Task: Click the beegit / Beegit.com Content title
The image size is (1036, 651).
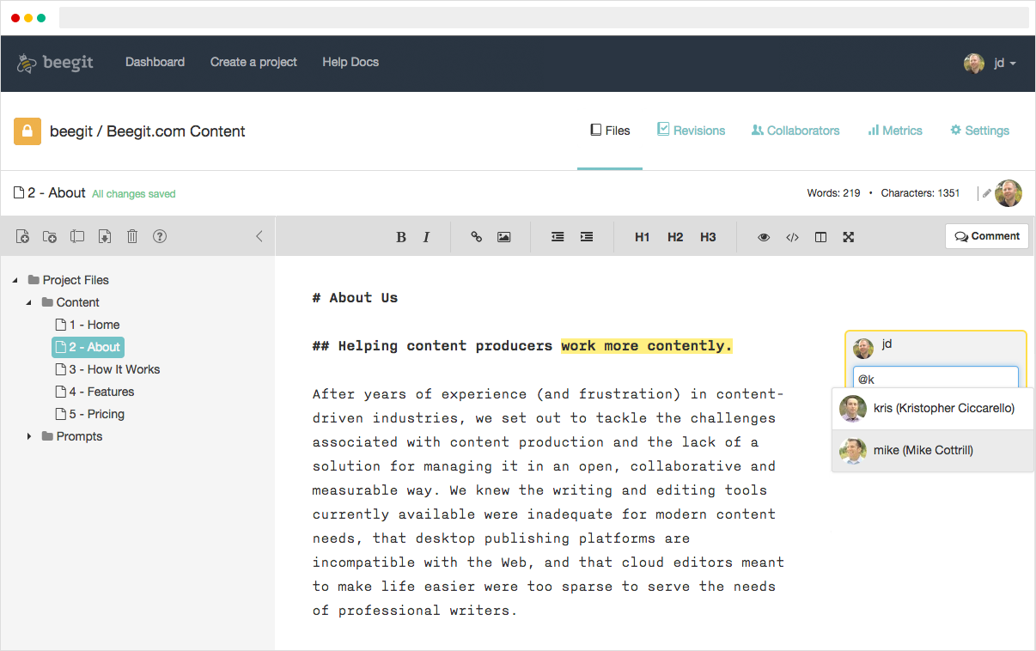Action: pos(148,131)
